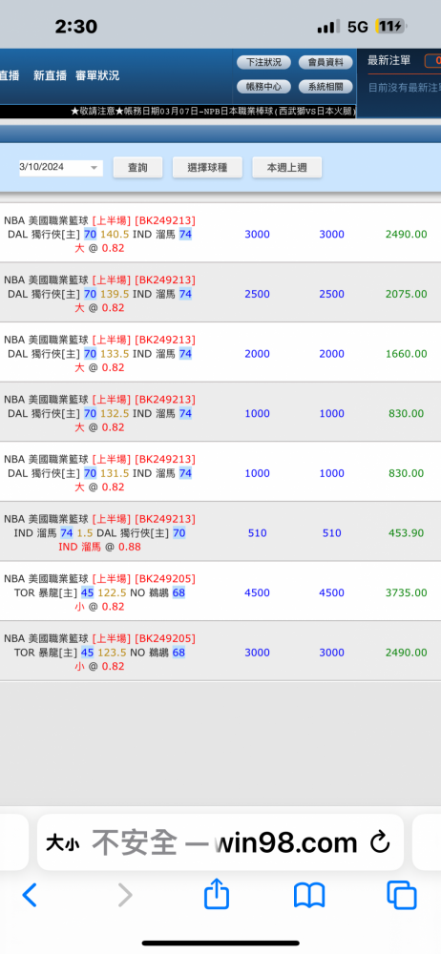The height and width of the screenshot is (954, 441).
Task: Open the 下注狀況 menu item
Action: coord(263,62)
